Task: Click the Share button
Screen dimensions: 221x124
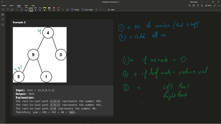Action: coord(208,6)
